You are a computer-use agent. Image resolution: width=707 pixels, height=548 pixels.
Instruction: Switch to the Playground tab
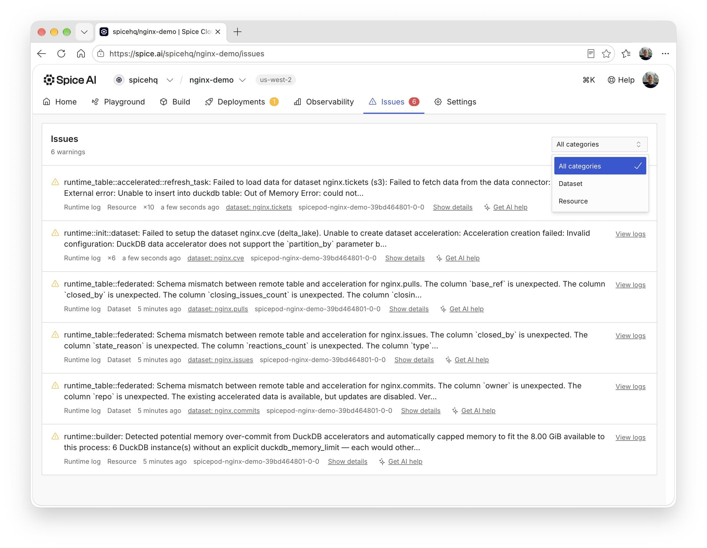pyautogui.click(x=118, y=102)
